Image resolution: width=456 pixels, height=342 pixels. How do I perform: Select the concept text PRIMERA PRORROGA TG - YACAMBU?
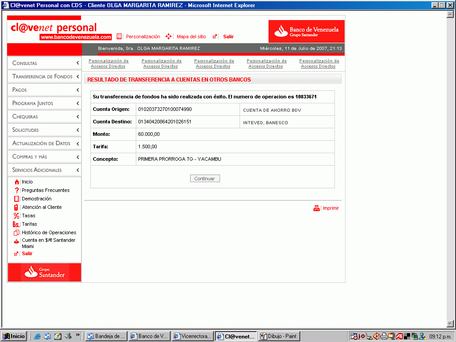tap(179, 159)
